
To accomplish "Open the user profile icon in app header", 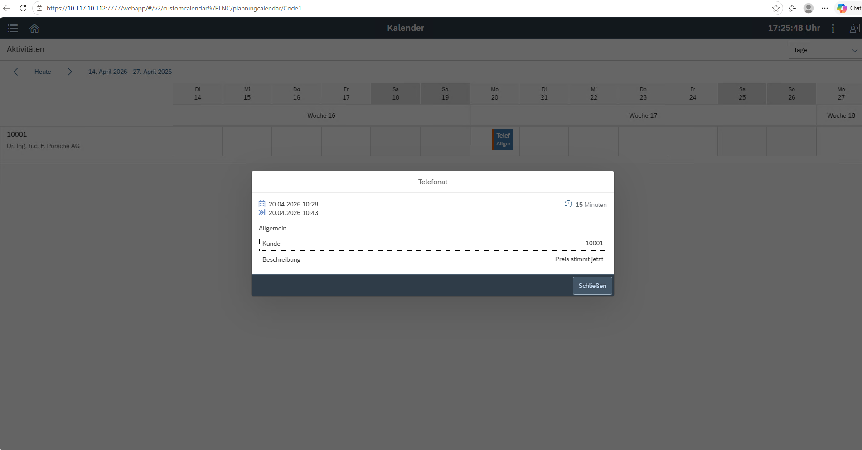I will (854, 28).
